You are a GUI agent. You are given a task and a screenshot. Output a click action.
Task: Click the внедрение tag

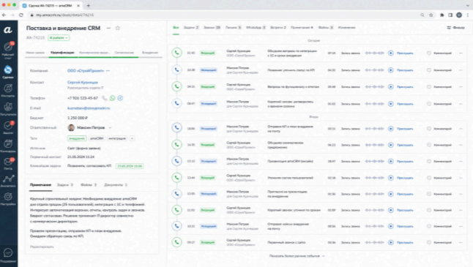(77, 138)
